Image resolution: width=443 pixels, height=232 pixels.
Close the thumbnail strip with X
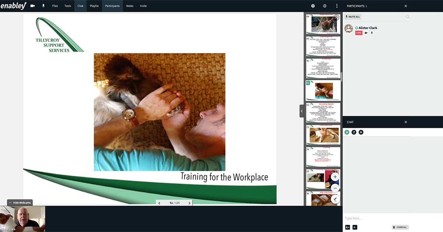click(336, 17)
